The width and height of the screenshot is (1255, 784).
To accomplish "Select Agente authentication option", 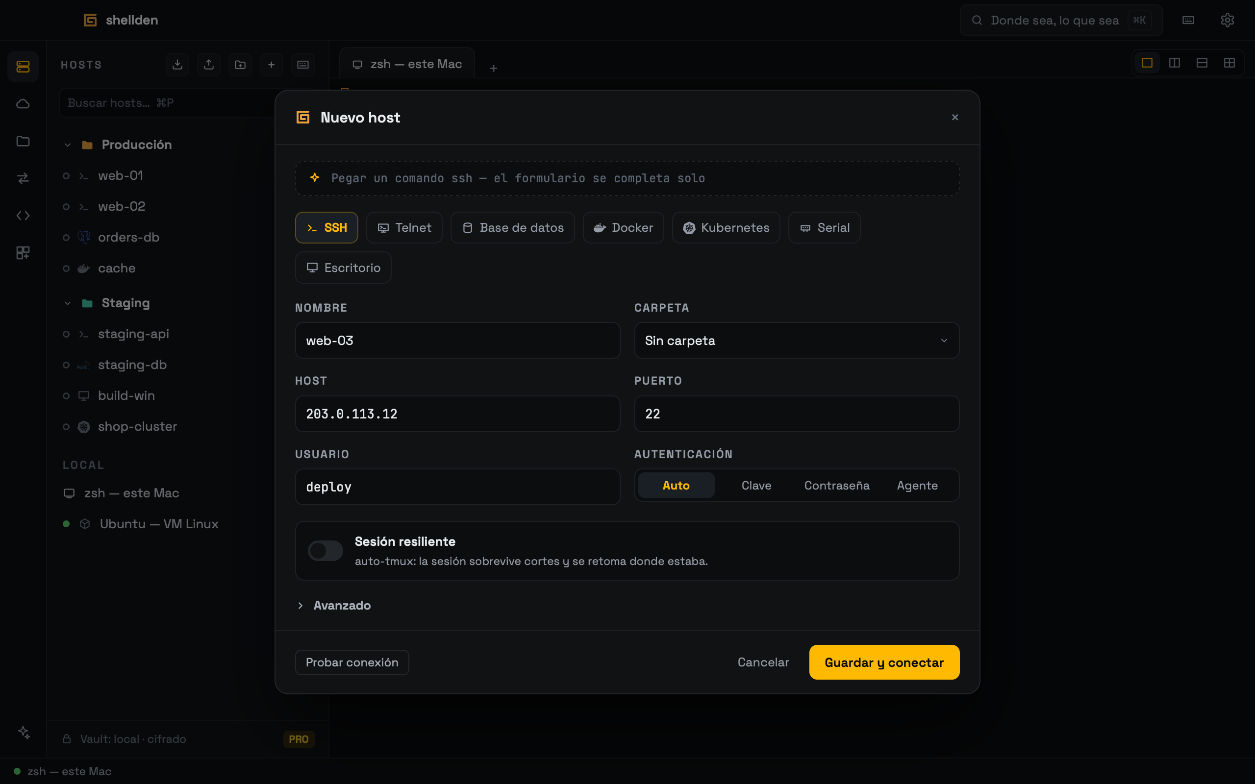I will pyautogui.click(x=917, y=485).
